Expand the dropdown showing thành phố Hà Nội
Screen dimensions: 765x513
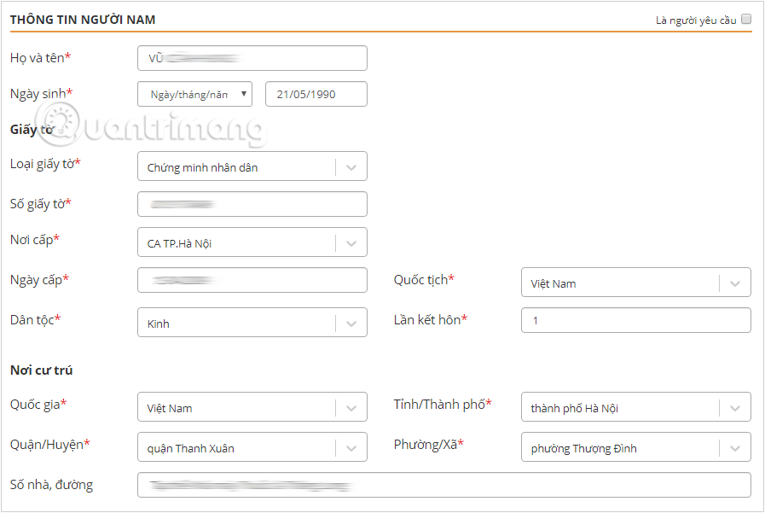(623, 407)
